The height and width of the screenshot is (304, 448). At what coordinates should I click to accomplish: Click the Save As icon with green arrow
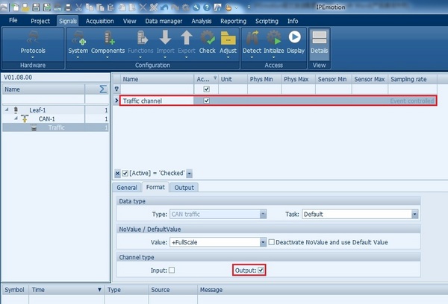coord(47,7)
